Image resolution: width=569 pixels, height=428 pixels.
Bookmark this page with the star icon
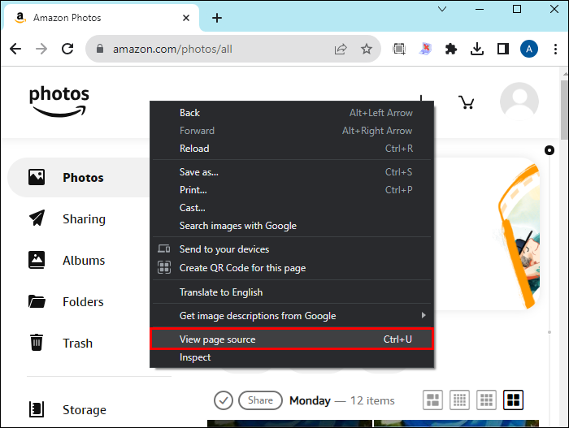pyautogui.click(x=367, y=49)
